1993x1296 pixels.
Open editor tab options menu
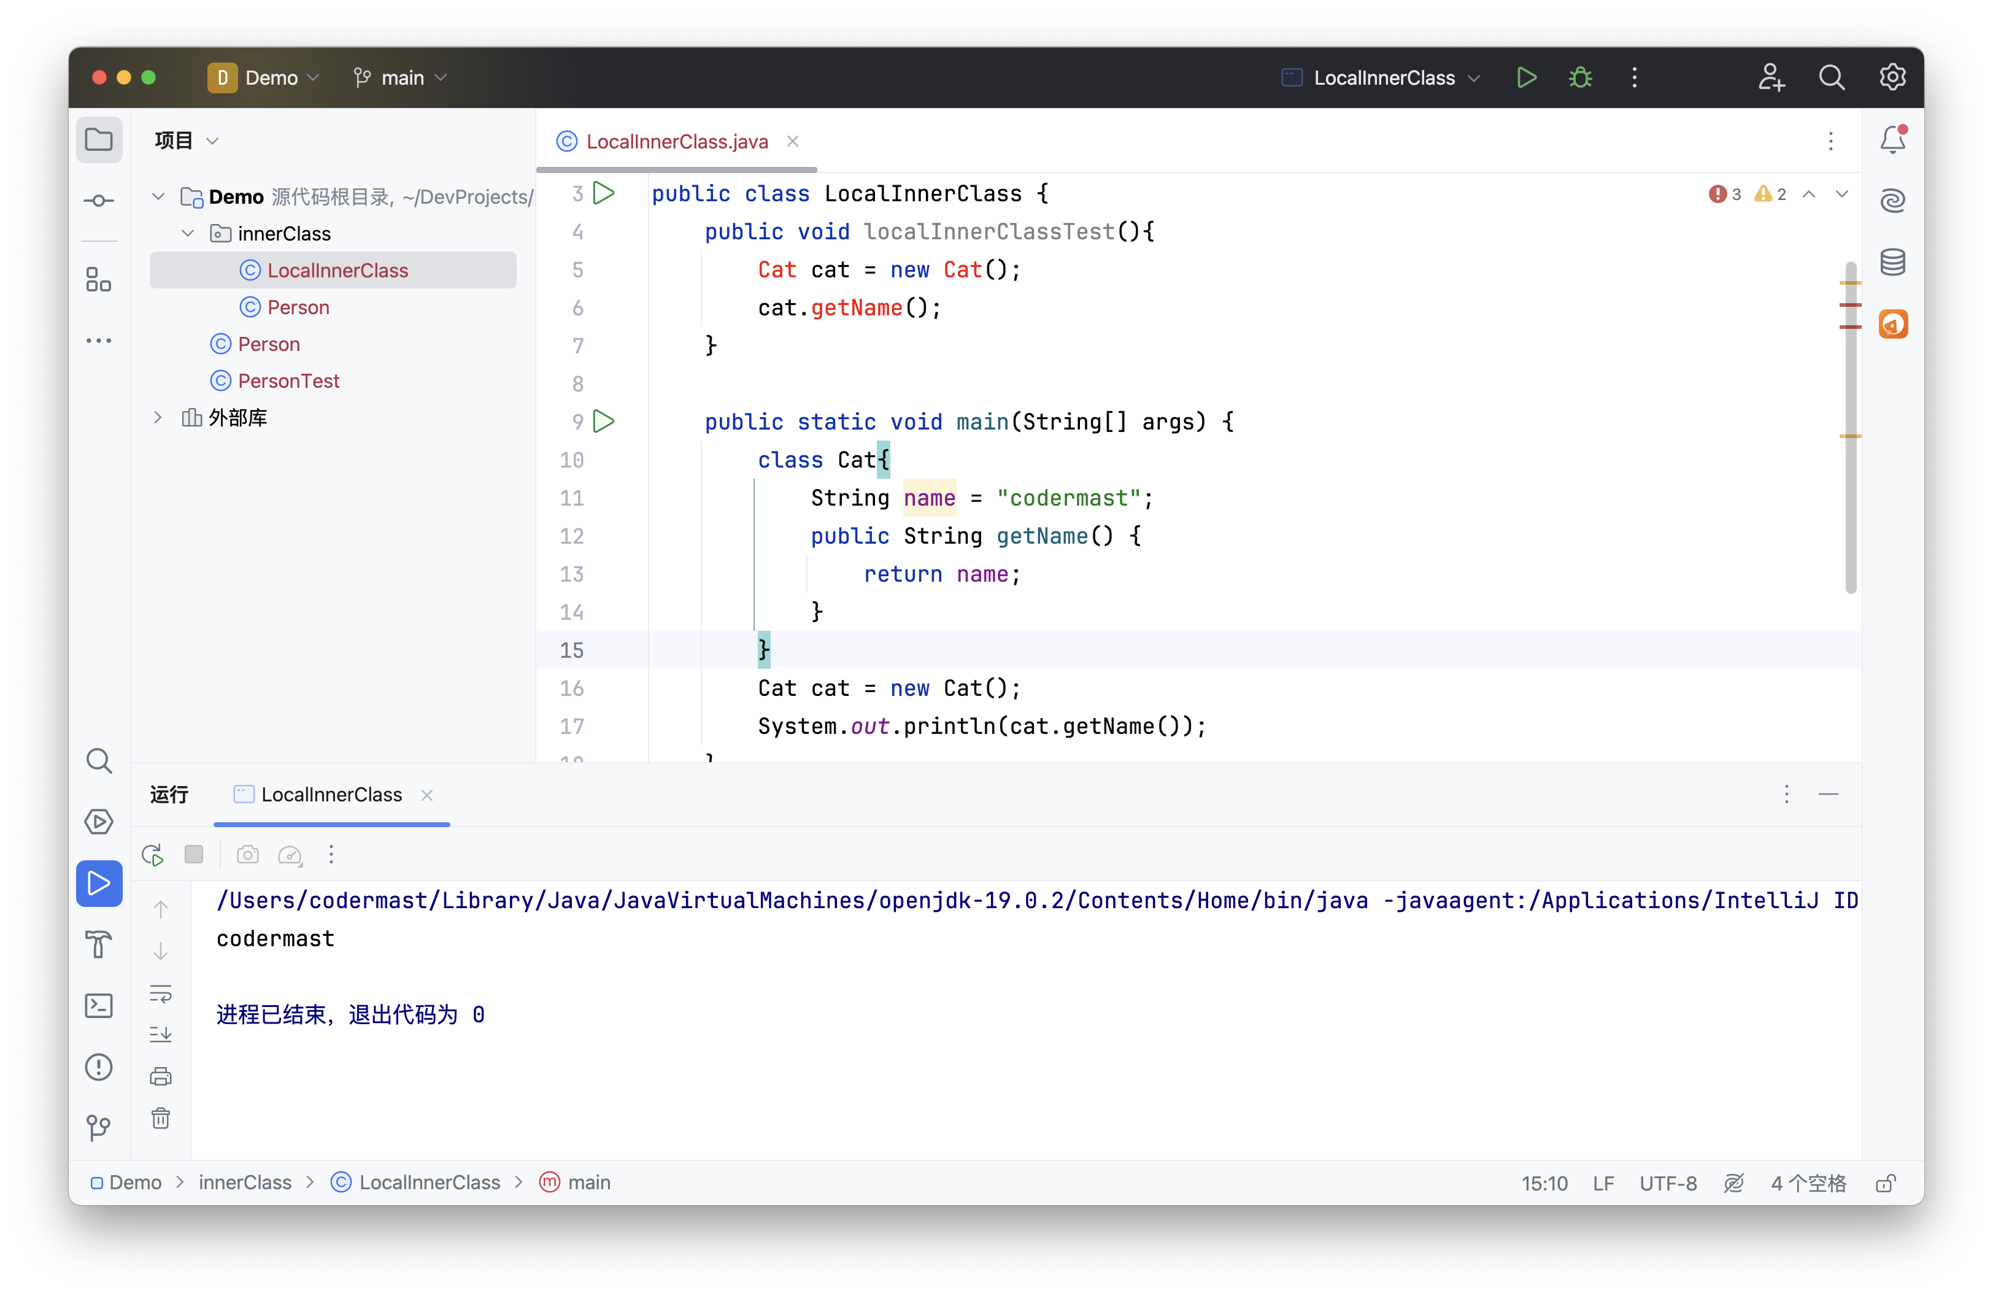tap(1830, 141)
